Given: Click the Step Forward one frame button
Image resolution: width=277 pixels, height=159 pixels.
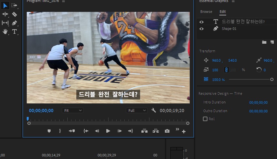Looking at the screenshot, I should click(x=119, y=131).
